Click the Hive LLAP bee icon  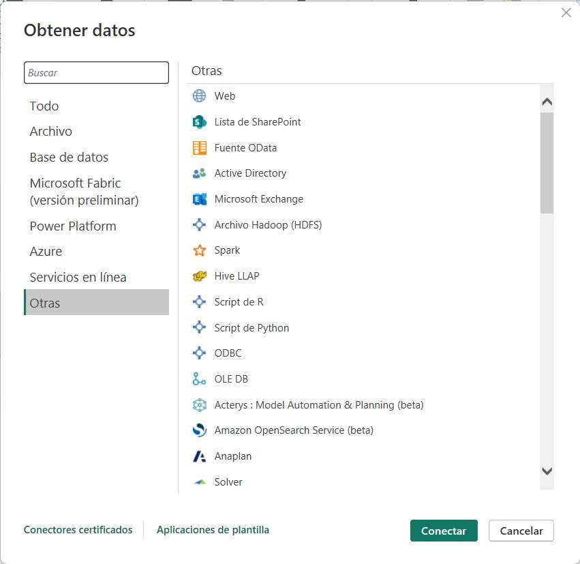[x=199, y=276]
